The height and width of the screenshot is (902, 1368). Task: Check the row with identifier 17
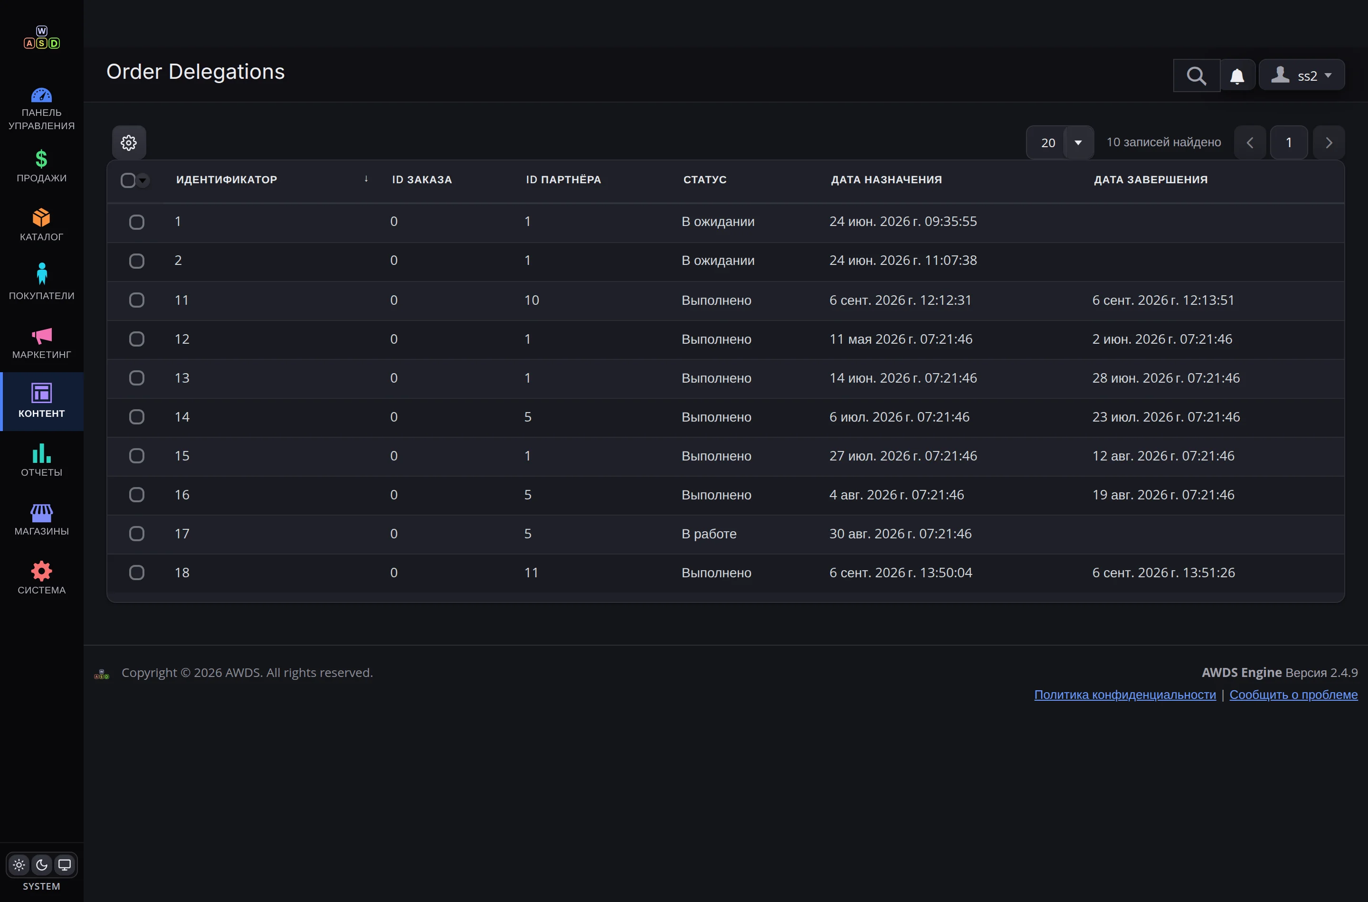[x=136, y=534]
